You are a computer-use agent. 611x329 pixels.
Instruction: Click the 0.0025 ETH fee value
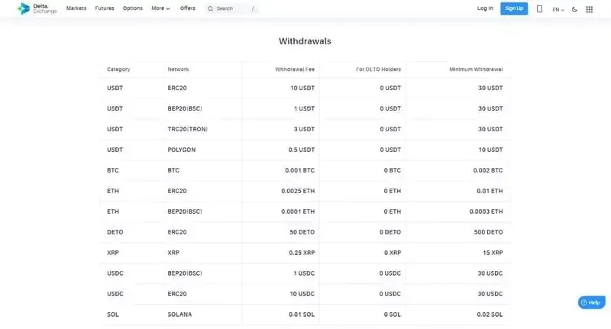tap(298, 191)
